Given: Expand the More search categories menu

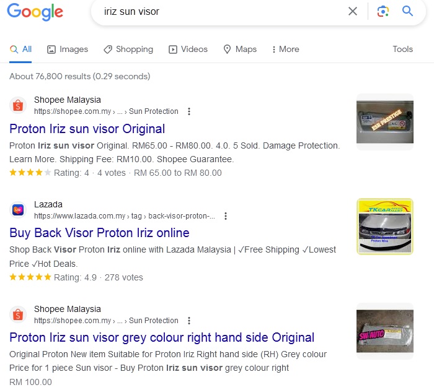Looking at the screenshot, I should tap(285, 49).
